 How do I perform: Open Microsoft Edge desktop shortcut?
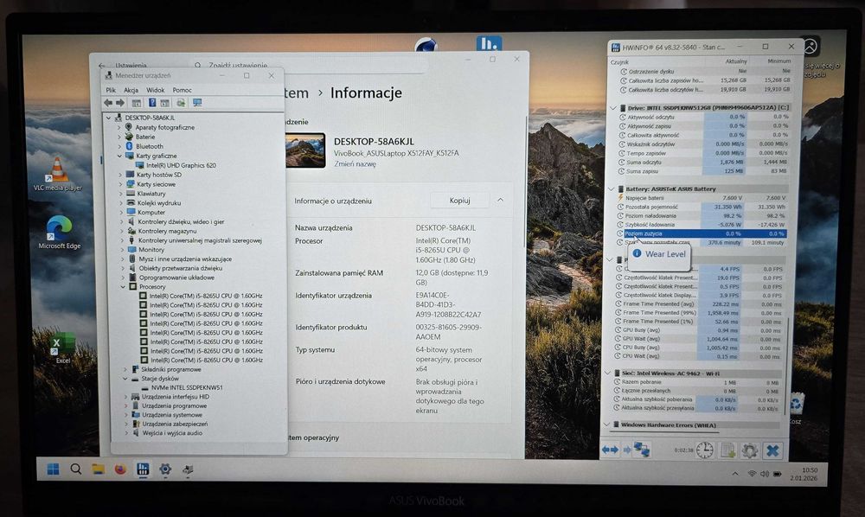pos(60,232)
